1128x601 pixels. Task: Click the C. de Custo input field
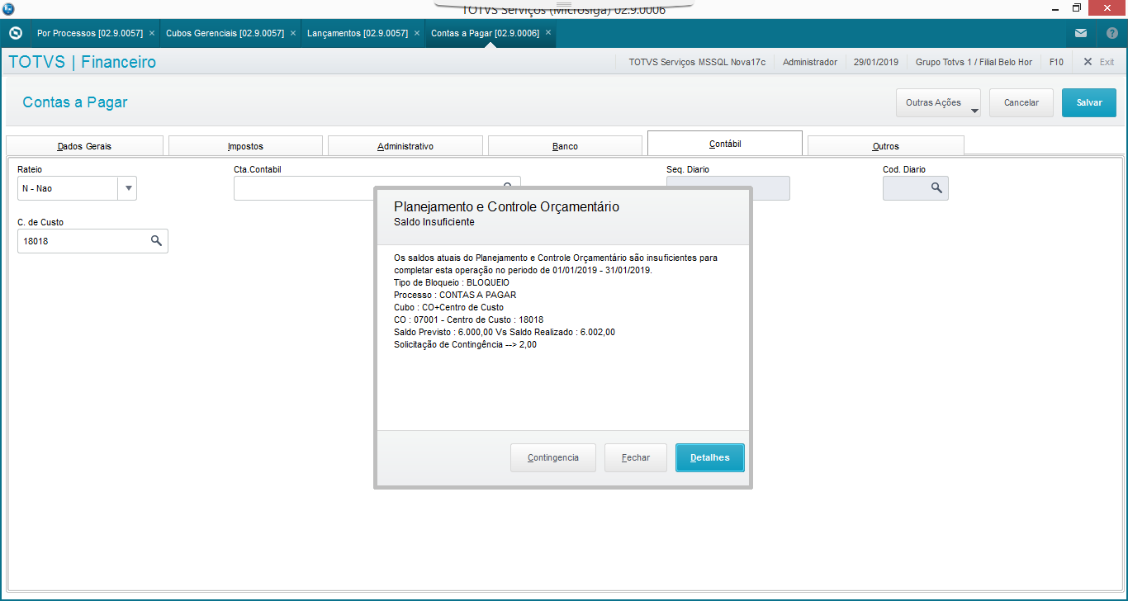[x=92, y=241]
